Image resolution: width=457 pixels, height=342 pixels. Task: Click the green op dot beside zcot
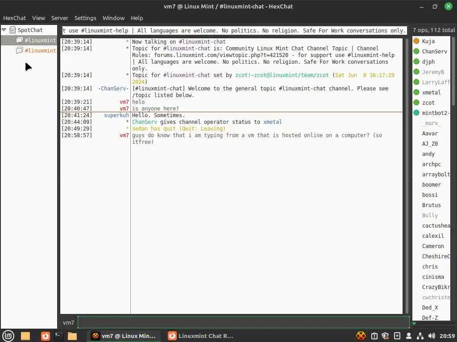(416, 102)
